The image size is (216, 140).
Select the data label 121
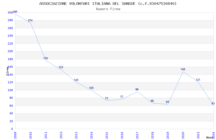pos(198,80)
